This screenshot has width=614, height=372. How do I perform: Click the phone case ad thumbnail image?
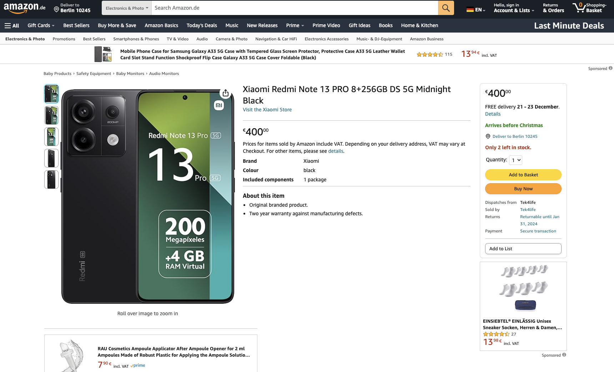(103, 54)
